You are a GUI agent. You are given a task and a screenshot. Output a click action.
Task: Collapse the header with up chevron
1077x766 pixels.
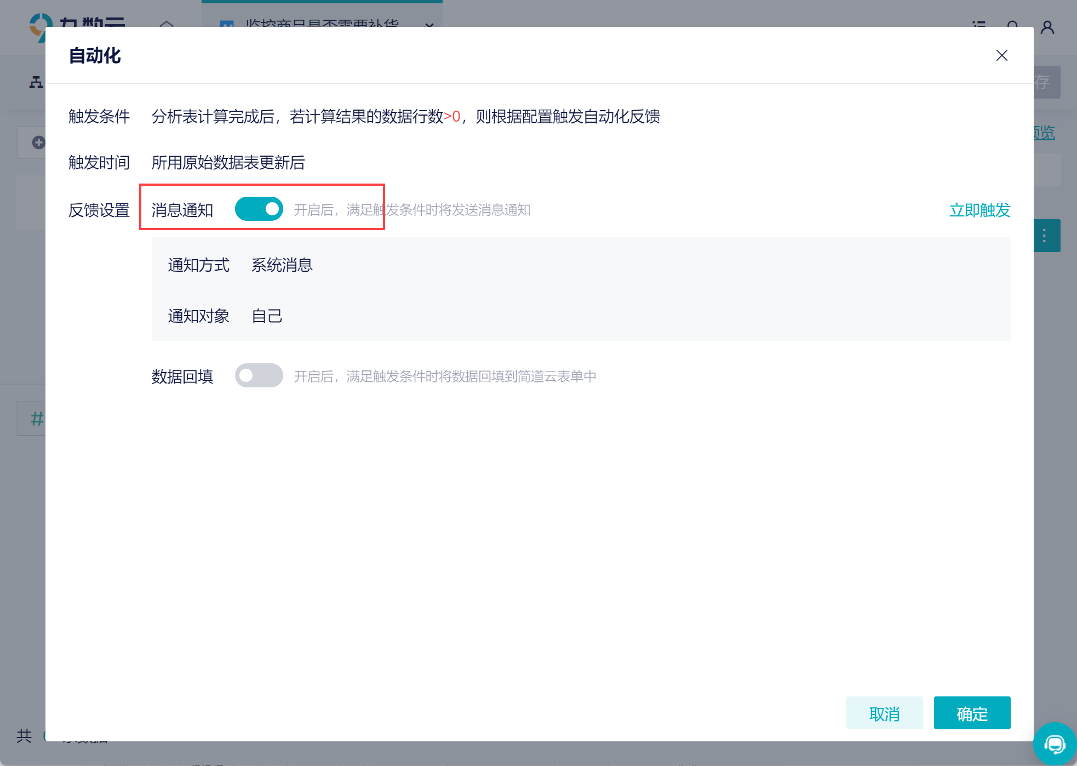[x=167, y=24]
